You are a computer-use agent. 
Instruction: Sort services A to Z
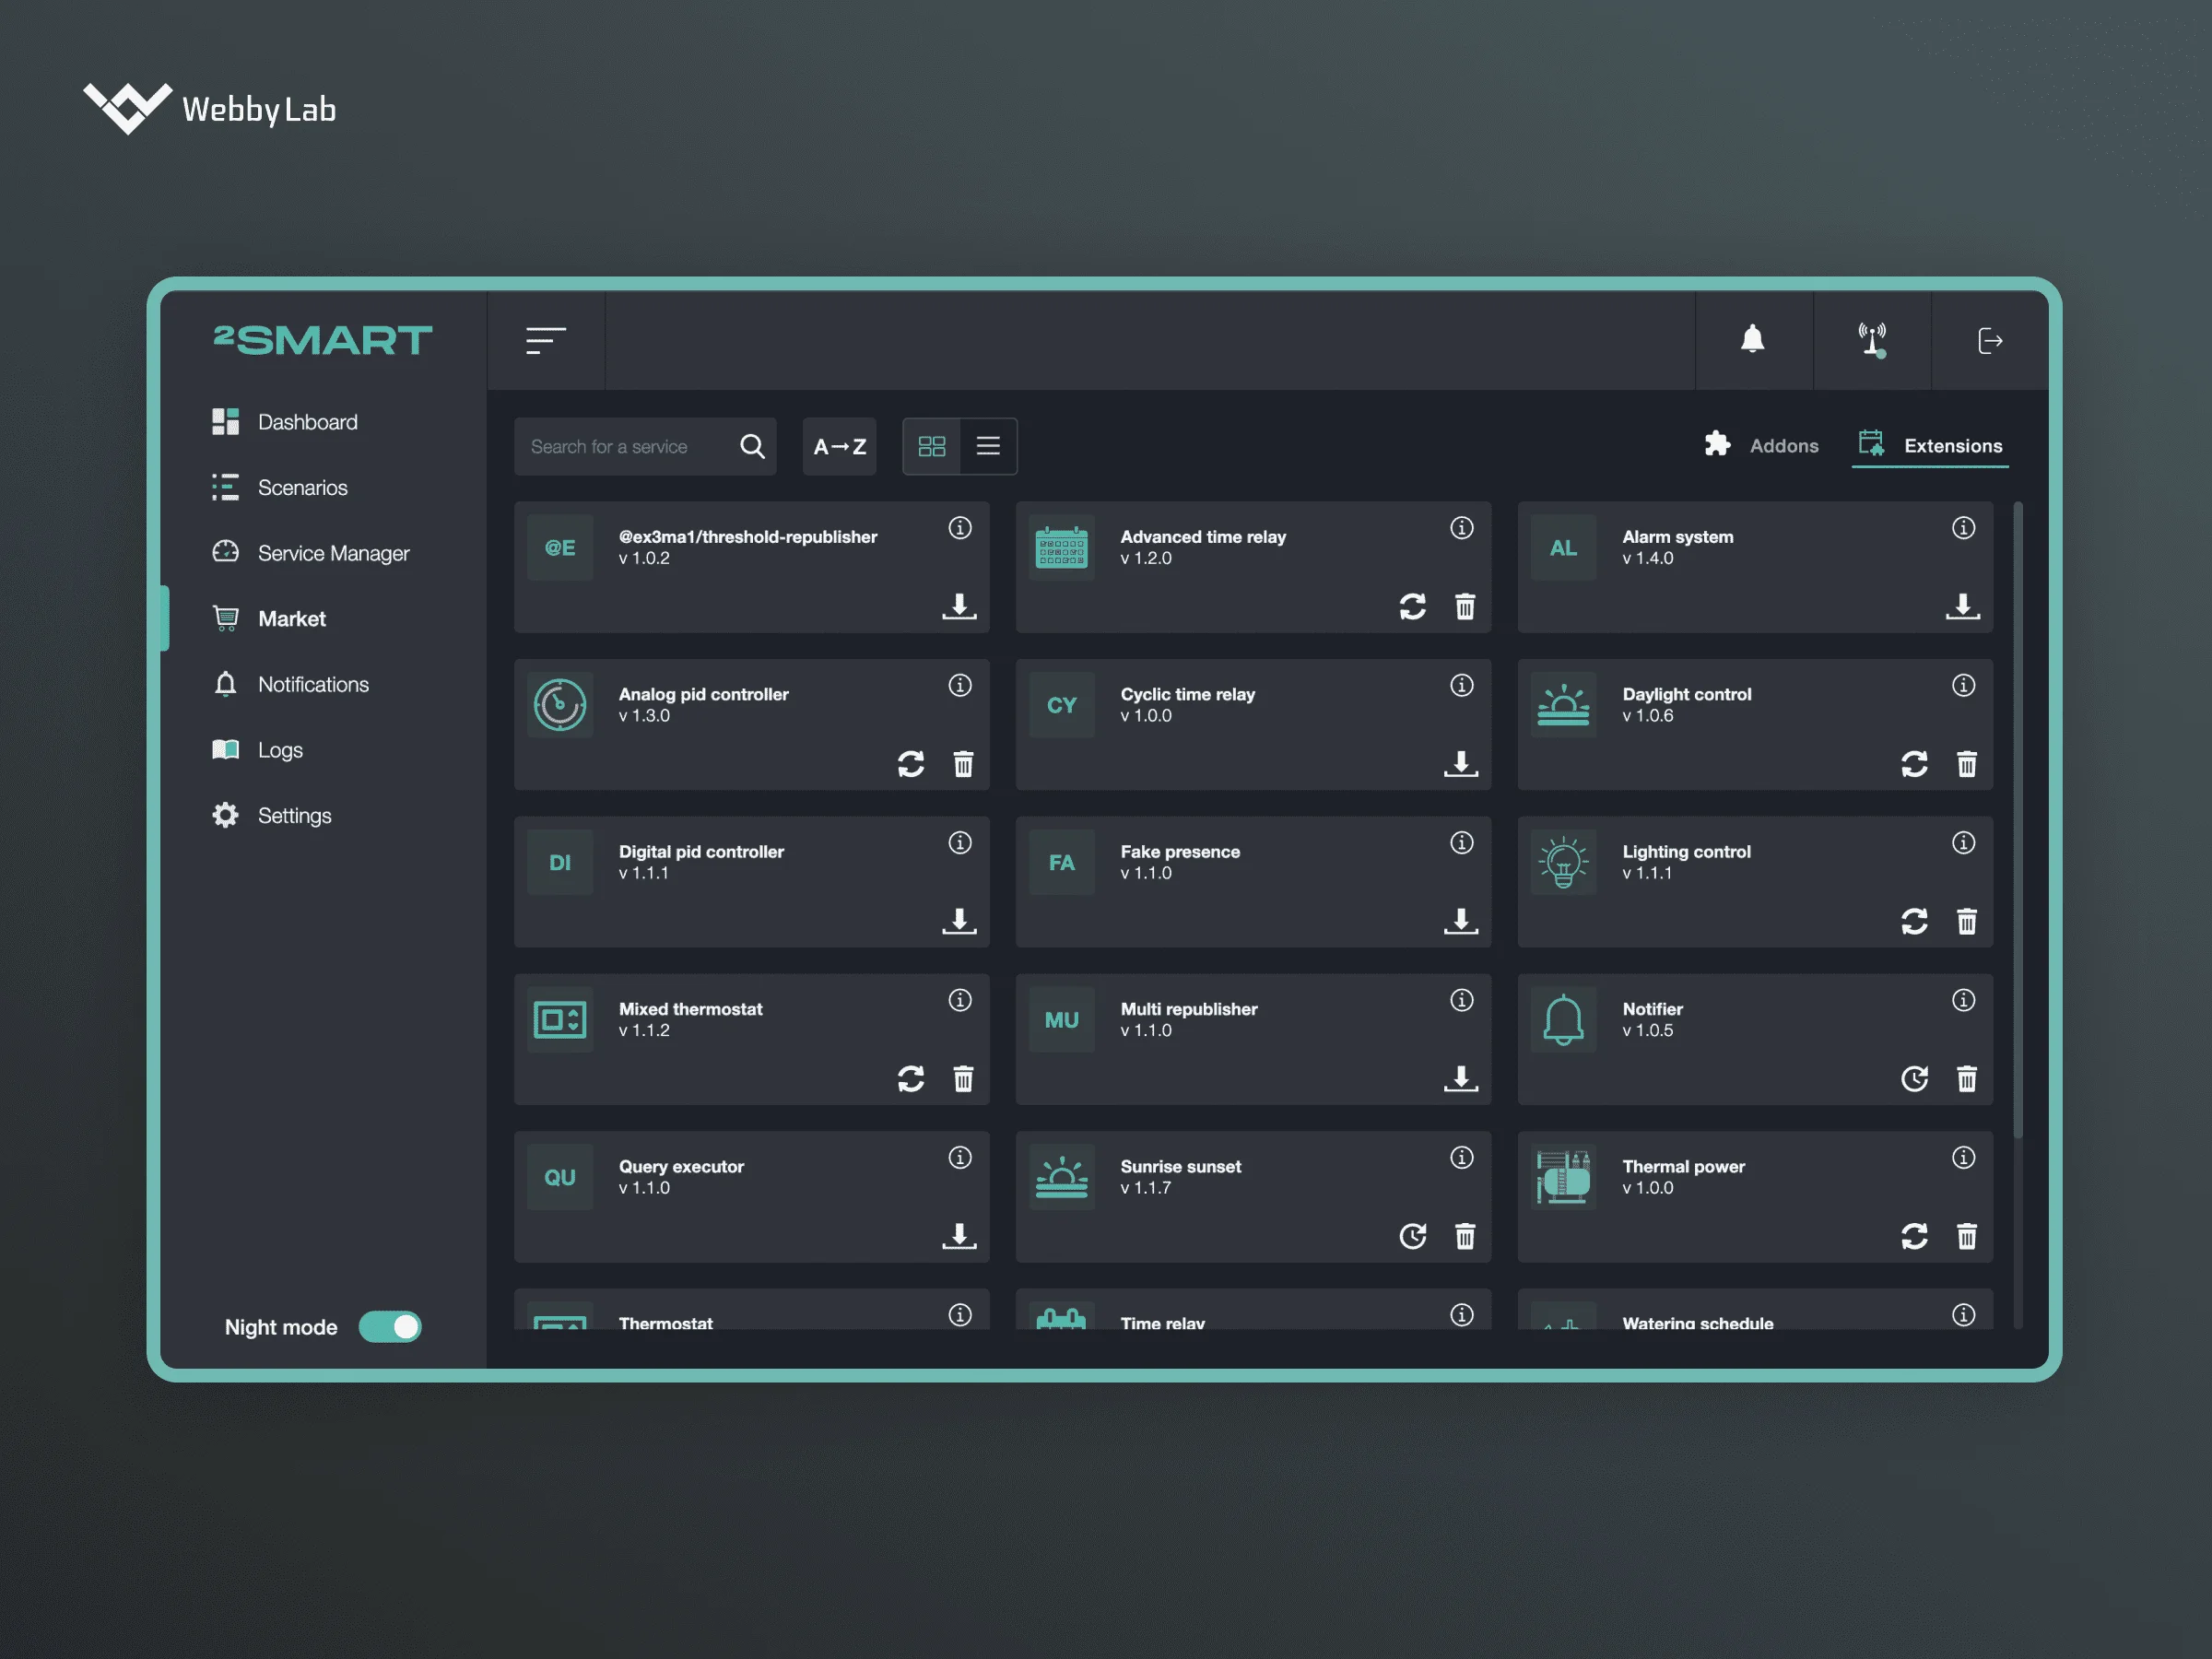point(839,446)
